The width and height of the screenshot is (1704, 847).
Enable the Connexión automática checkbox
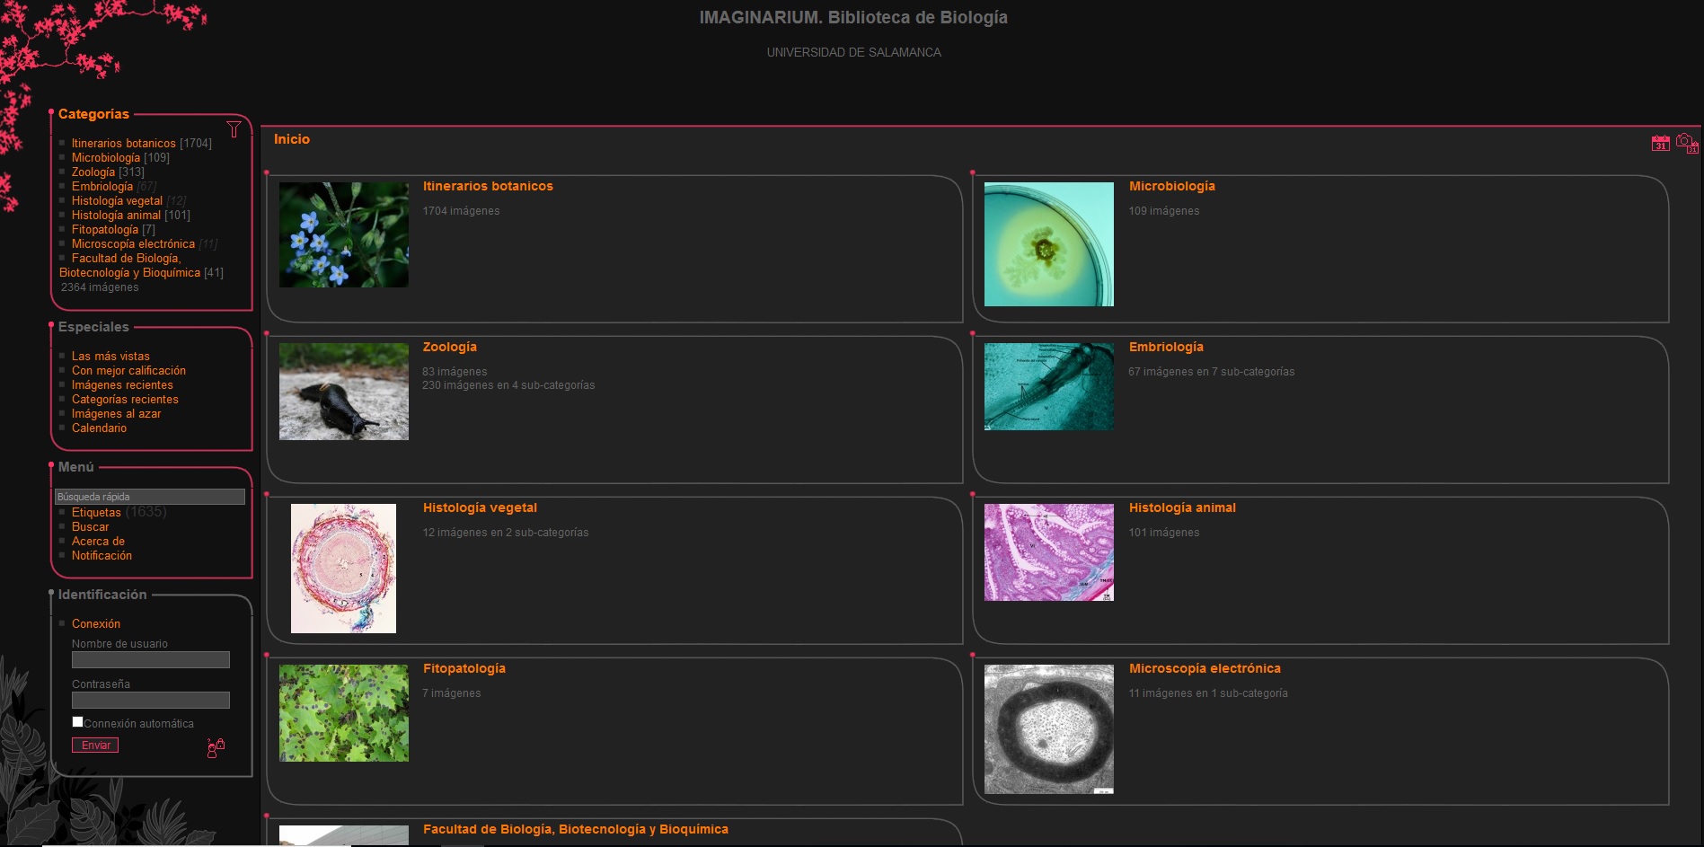pyautogui.click(x=78, y=721)
